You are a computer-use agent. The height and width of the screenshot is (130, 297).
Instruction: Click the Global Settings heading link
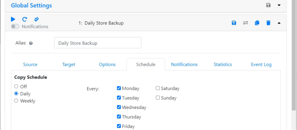32,5
